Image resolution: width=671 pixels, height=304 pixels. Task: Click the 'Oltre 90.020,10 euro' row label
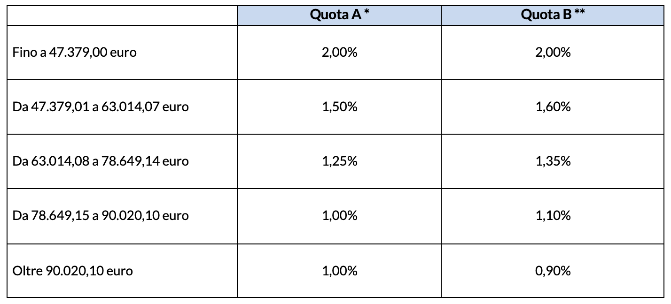[72, 271]
